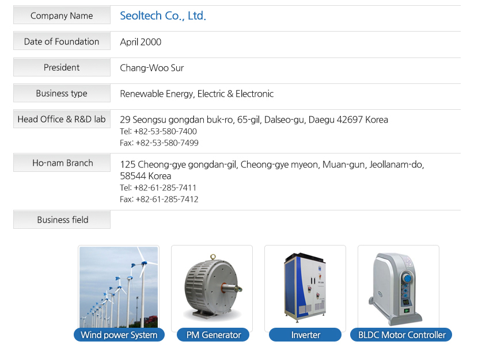Screen dimensions: 478x349
Task: Click the head office telephone number +82-53-580-7400
Action: [158, 131]
